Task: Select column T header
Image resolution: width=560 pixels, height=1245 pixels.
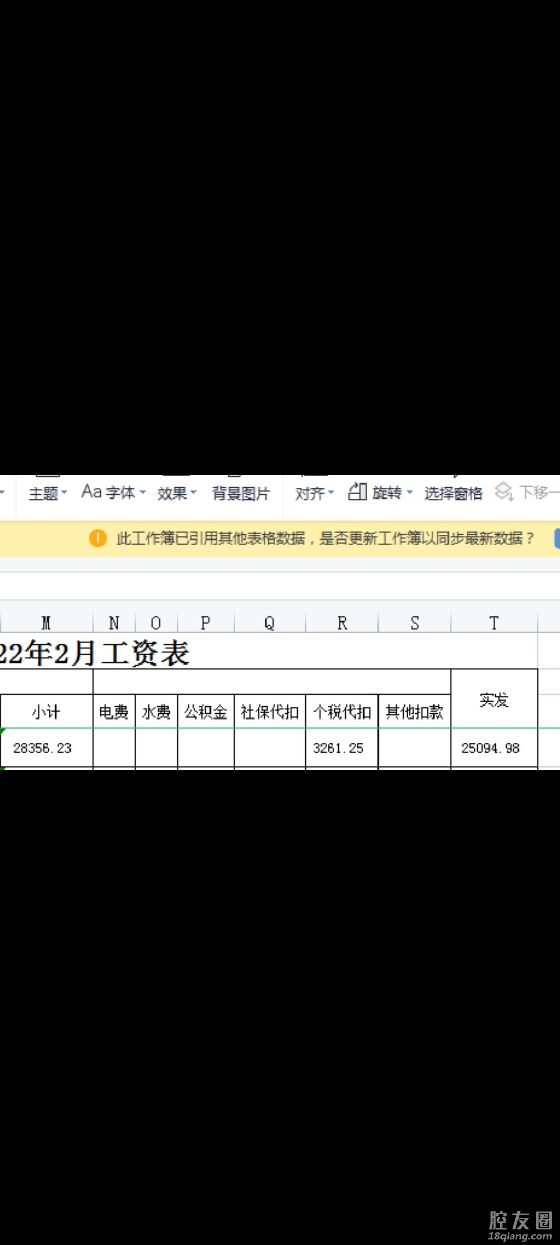Action: point(494,622)
